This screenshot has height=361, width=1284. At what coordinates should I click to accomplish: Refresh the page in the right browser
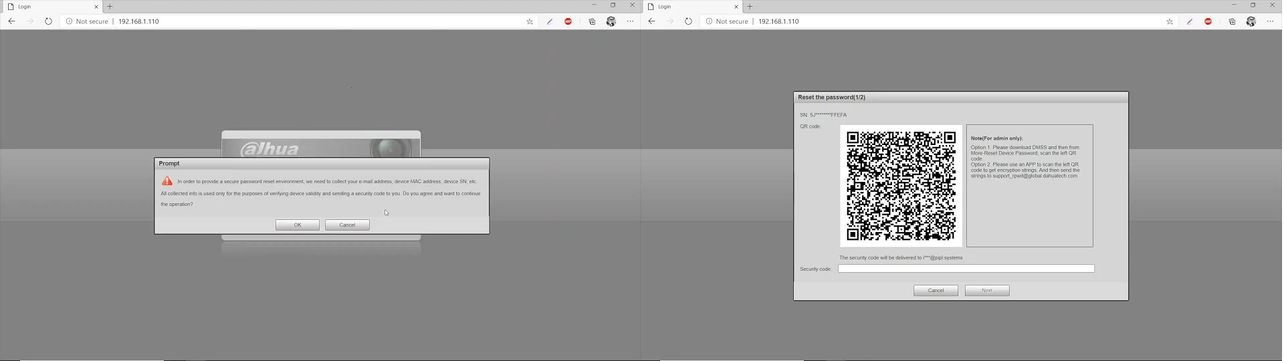[x=688, y=21]
